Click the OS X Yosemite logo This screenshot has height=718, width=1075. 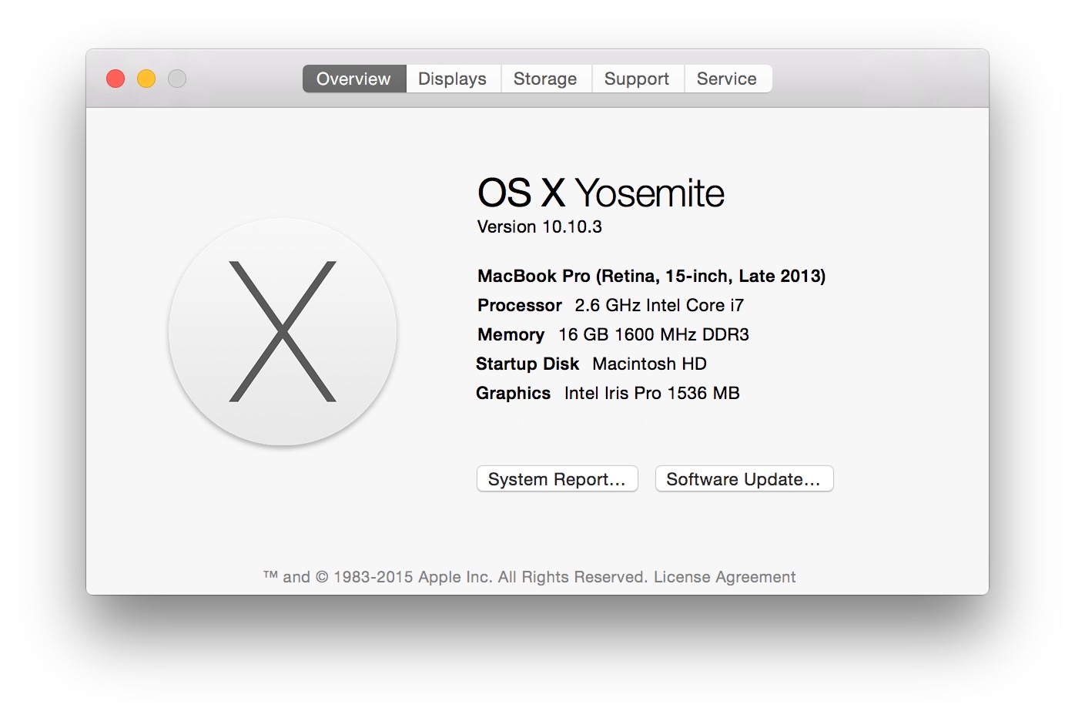point(283,331)
